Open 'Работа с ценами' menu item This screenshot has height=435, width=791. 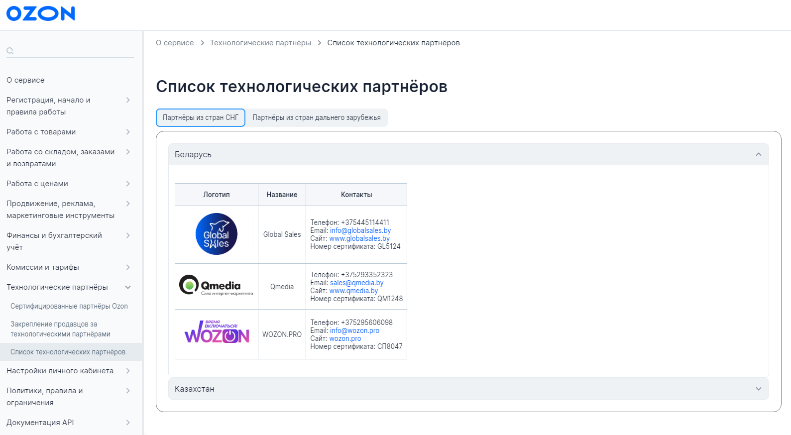pos(37,184)
